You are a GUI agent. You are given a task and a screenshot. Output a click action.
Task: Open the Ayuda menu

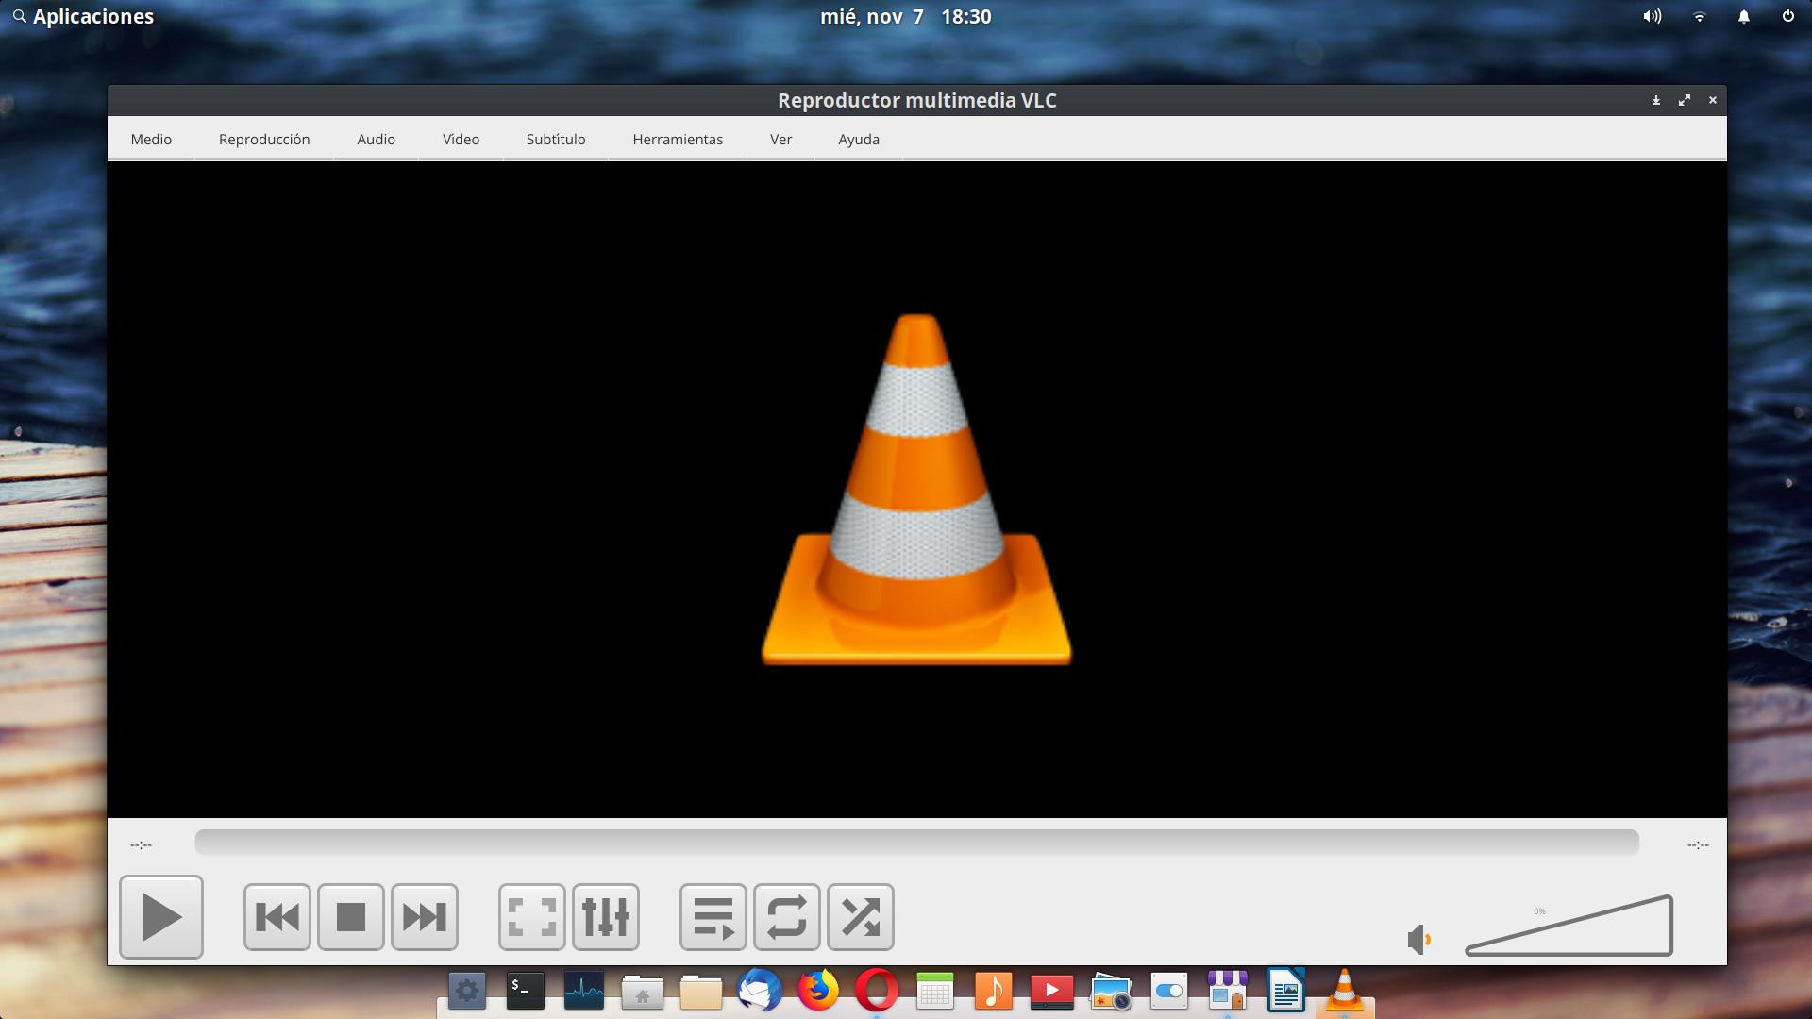[x=859, y=139]
